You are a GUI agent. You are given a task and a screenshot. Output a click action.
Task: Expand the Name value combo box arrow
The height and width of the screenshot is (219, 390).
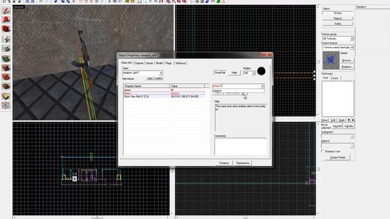point(262,86)
